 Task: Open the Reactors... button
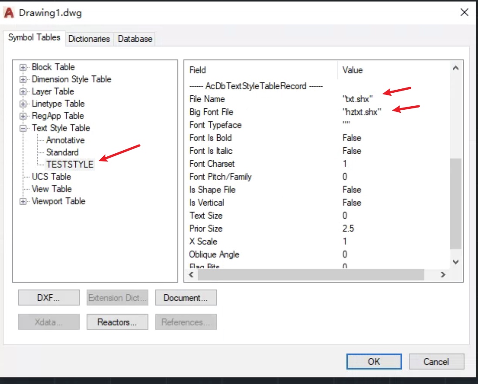point(118,322)
